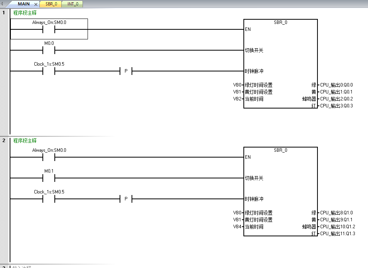Close the MAIN program tab
The width and height of the screenshot is (368, 268).
[36, 4]
